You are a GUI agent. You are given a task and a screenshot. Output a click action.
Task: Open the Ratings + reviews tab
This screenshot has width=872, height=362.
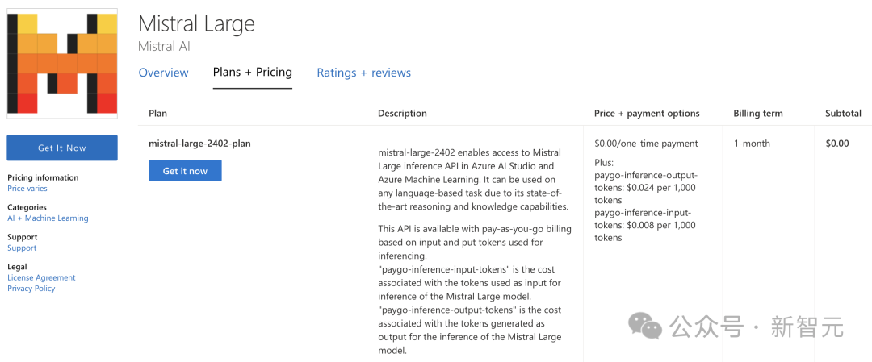tap(363, 73)
